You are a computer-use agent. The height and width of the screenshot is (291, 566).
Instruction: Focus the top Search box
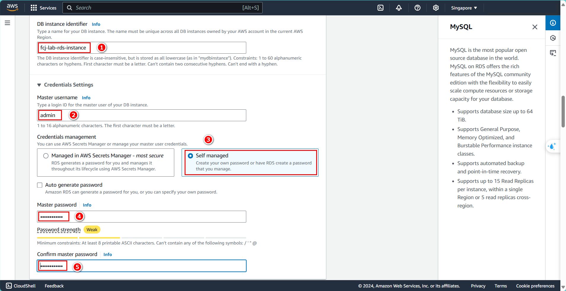pyautogui.click(x=162, y=8)
